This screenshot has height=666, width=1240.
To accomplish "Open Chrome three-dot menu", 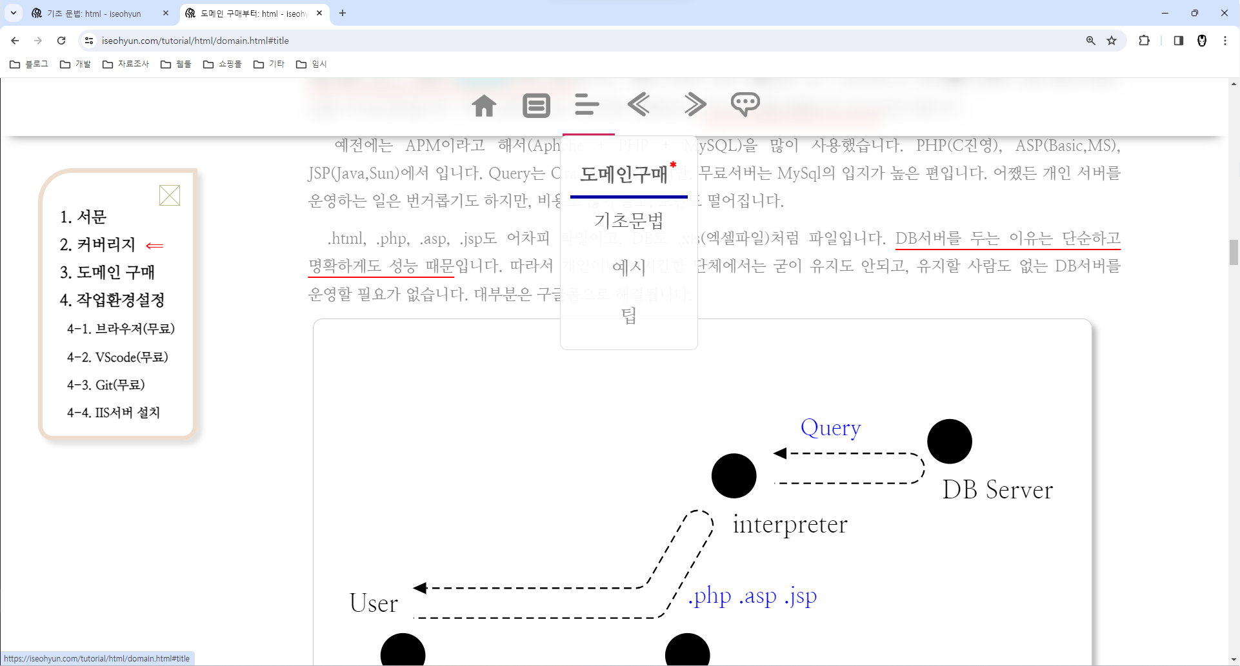I will click(x=1225, y=41).
